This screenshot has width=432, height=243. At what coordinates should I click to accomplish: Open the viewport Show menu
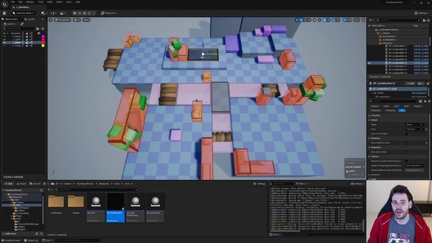[86, 20]
